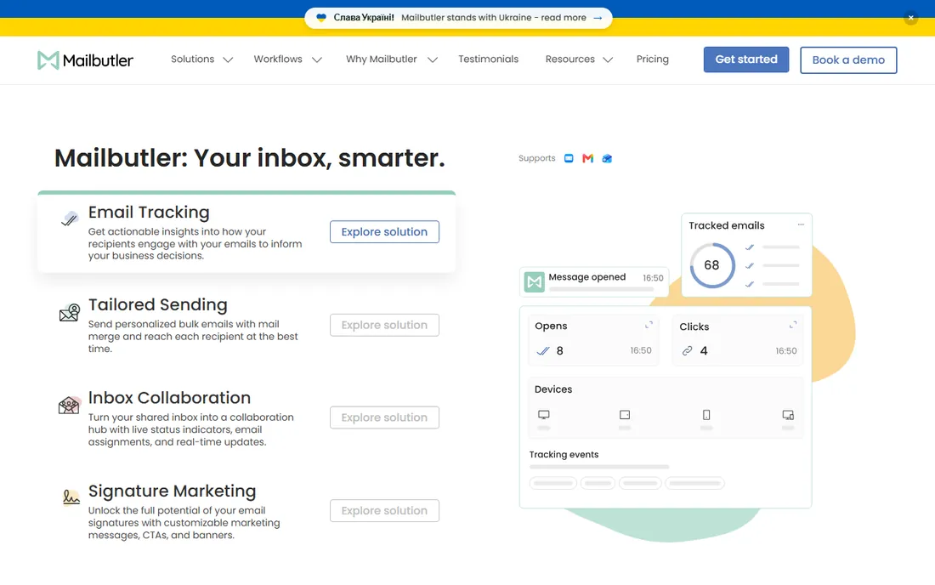Open Tracked emails three-dot menu
This screenshot has height=585, width=935.
pos(801,224)
